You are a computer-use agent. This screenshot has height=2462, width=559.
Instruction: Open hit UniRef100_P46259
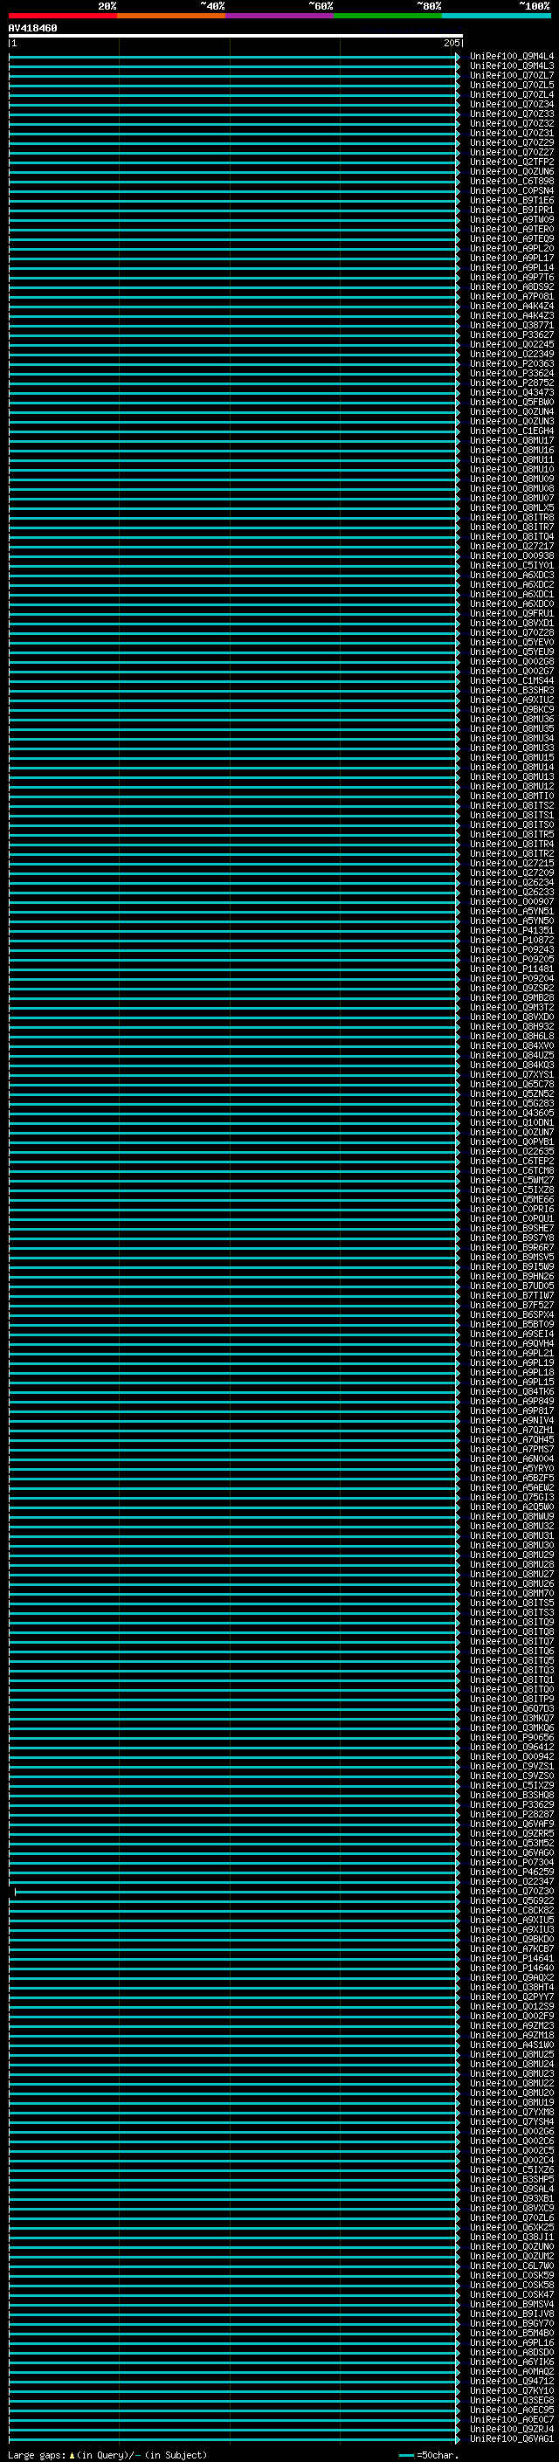(x=512, y=1872)
